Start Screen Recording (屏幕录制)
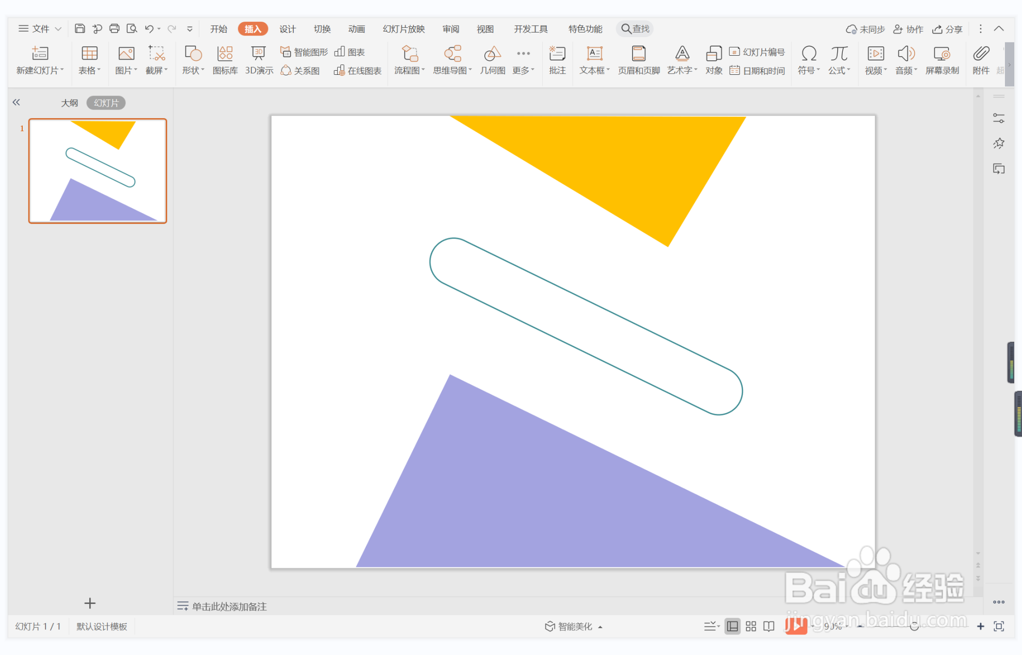The height and width of the screenshot is (655, 1022). (942, 60)
